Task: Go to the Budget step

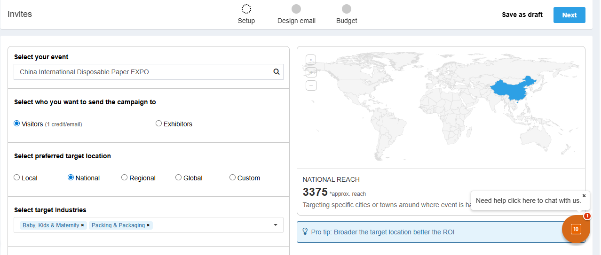Action: click(x=347, y=9)
